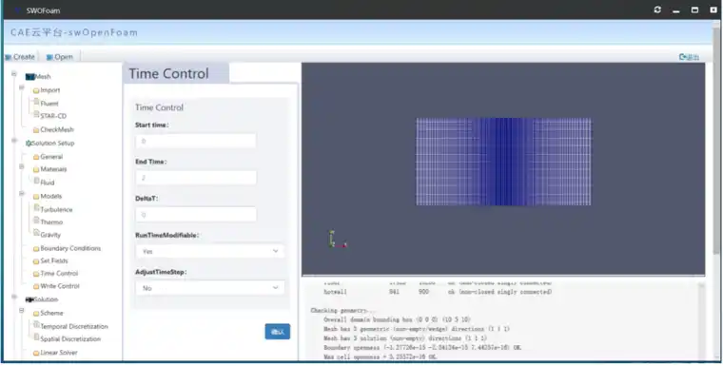The image size is (723, 366).
Task: Select Thermo in the tree
Action: 51,222
